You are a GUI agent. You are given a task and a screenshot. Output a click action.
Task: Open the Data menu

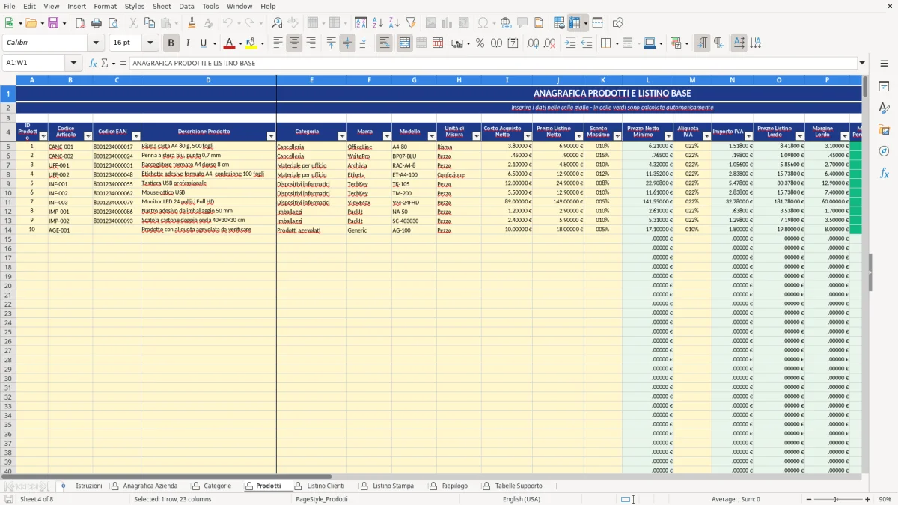(186, 6)
